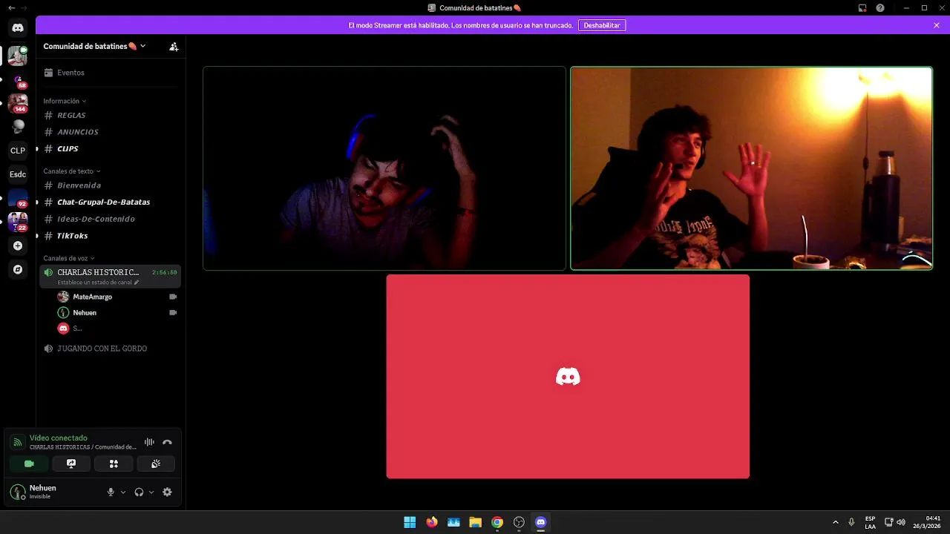Open connection info signal icon
Viewport: 950px width, 534px height.
[17, 442]
